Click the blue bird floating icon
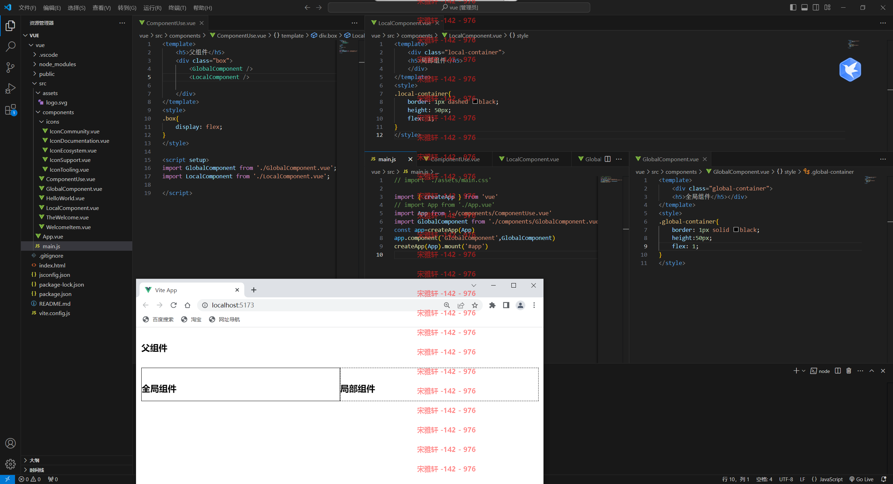The width and height of the screenshot is (893, 484). click(x=850, y=70)
